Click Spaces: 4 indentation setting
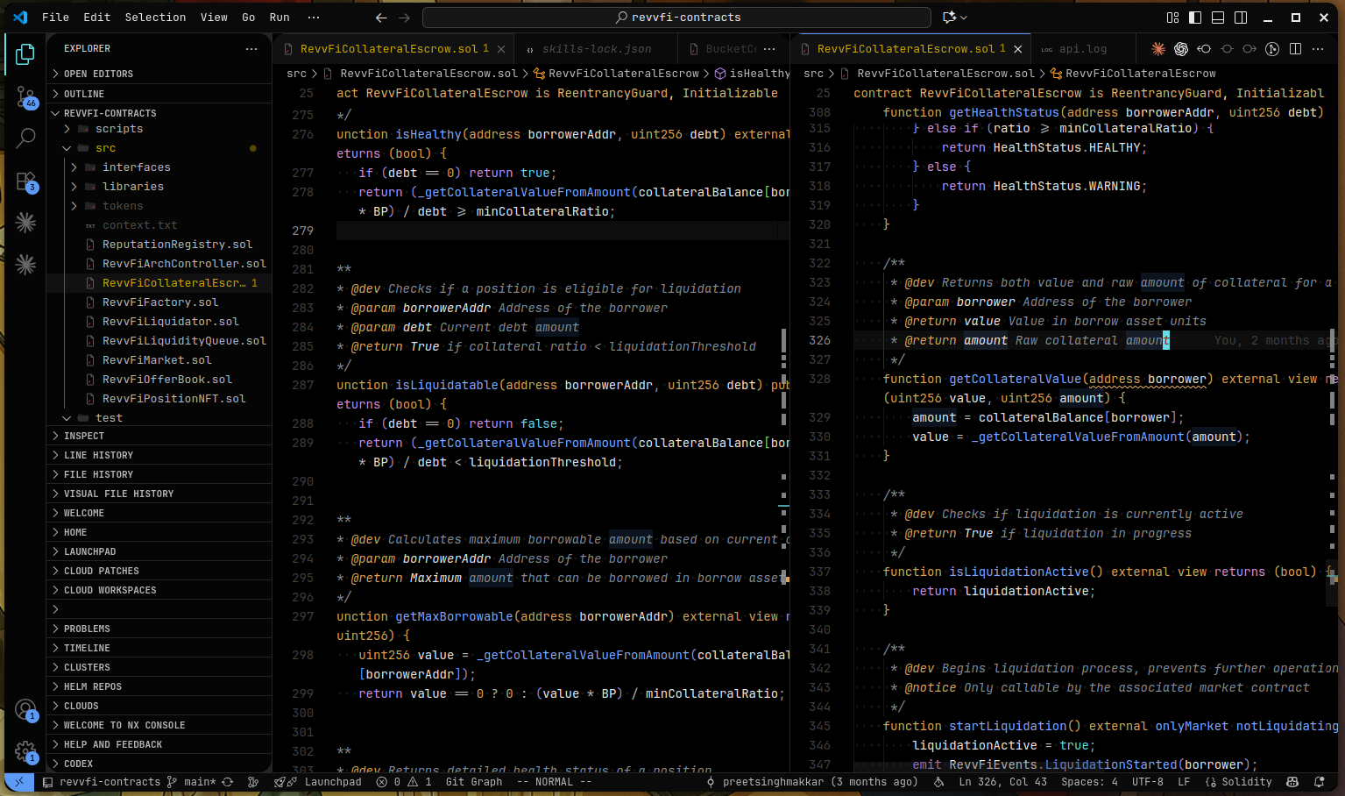1345x796 pixels. pos(1089,782)
